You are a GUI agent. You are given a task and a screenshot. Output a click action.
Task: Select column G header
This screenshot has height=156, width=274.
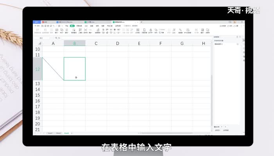tap(182, 43)
